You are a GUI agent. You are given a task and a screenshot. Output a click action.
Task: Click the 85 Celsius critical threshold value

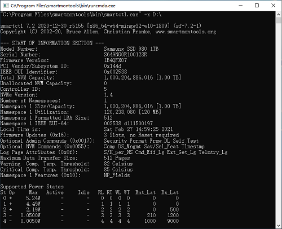[118, 169]
